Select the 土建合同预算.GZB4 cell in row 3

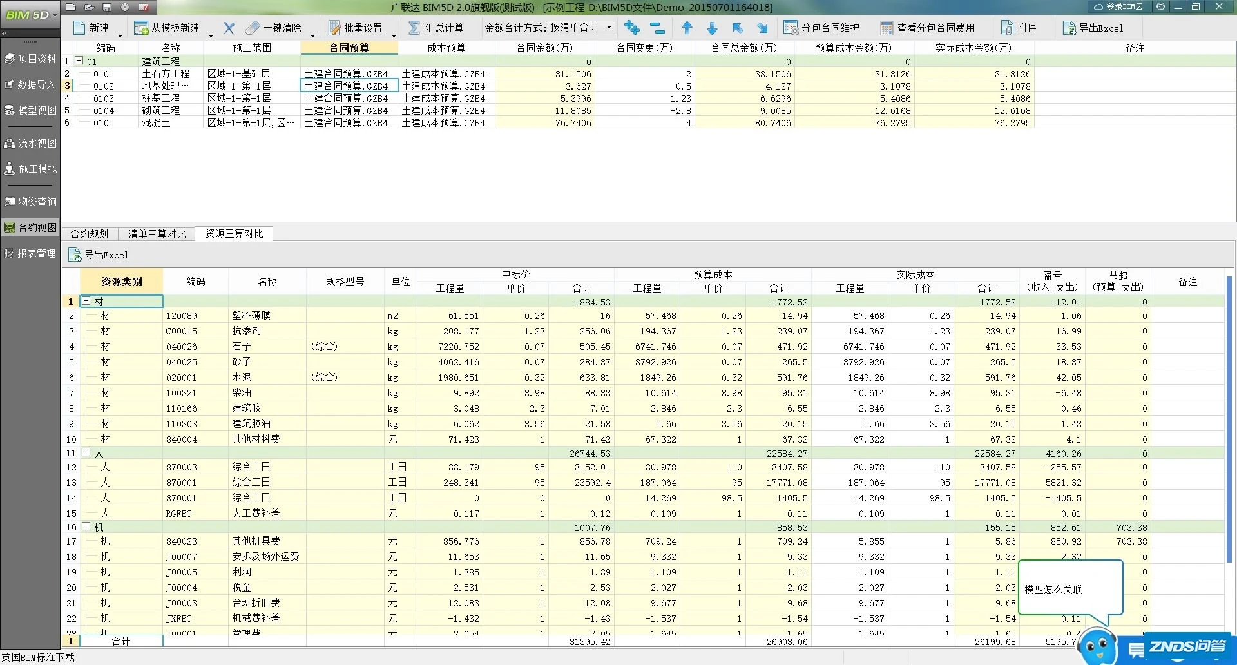[x=349, y=85]
